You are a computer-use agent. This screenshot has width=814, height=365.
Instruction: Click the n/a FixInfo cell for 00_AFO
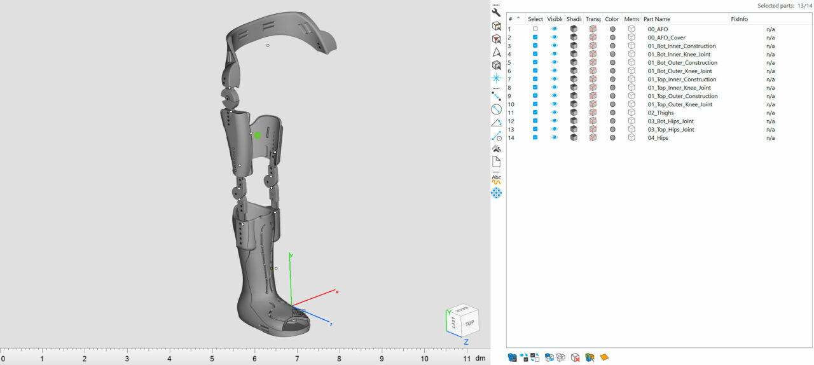[770, 29]
